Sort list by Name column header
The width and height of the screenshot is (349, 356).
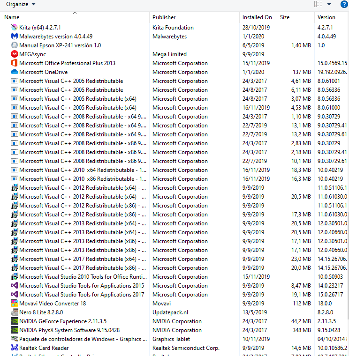(x=12, y=17)
